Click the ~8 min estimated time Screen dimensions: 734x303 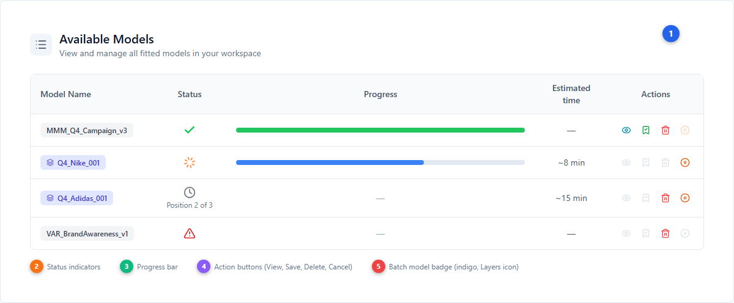[x=571, y=162]
